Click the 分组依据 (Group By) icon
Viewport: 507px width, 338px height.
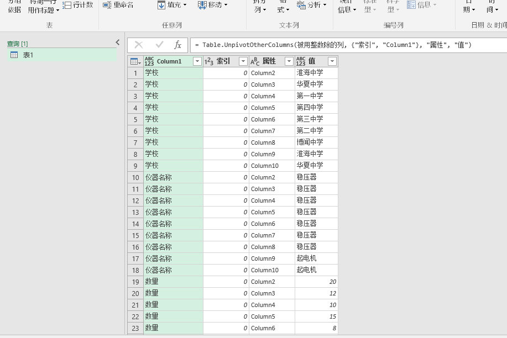(13, 7)
